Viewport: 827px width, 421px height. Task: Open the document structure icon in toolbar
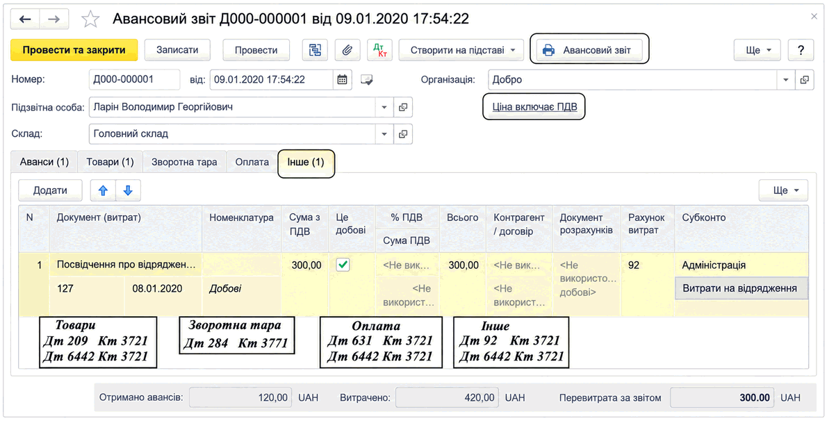tap(315, 50)
